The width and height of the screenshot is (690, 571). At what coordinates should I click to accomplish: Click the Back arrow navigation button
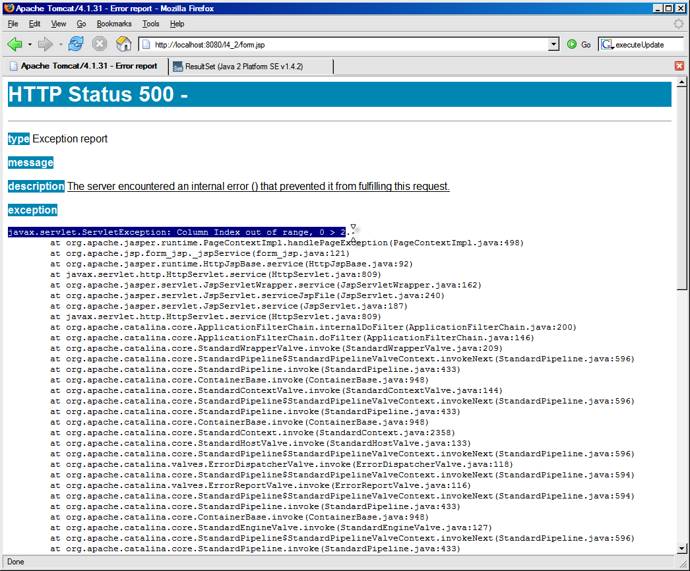[x=15, y=44]
